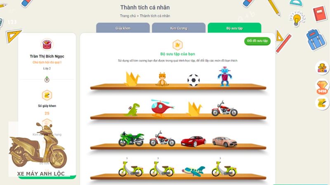The height and width of the screenshot is (185, 330).
Task: Open the diamond count 9498 icon
Action: [x=322, y=87]
